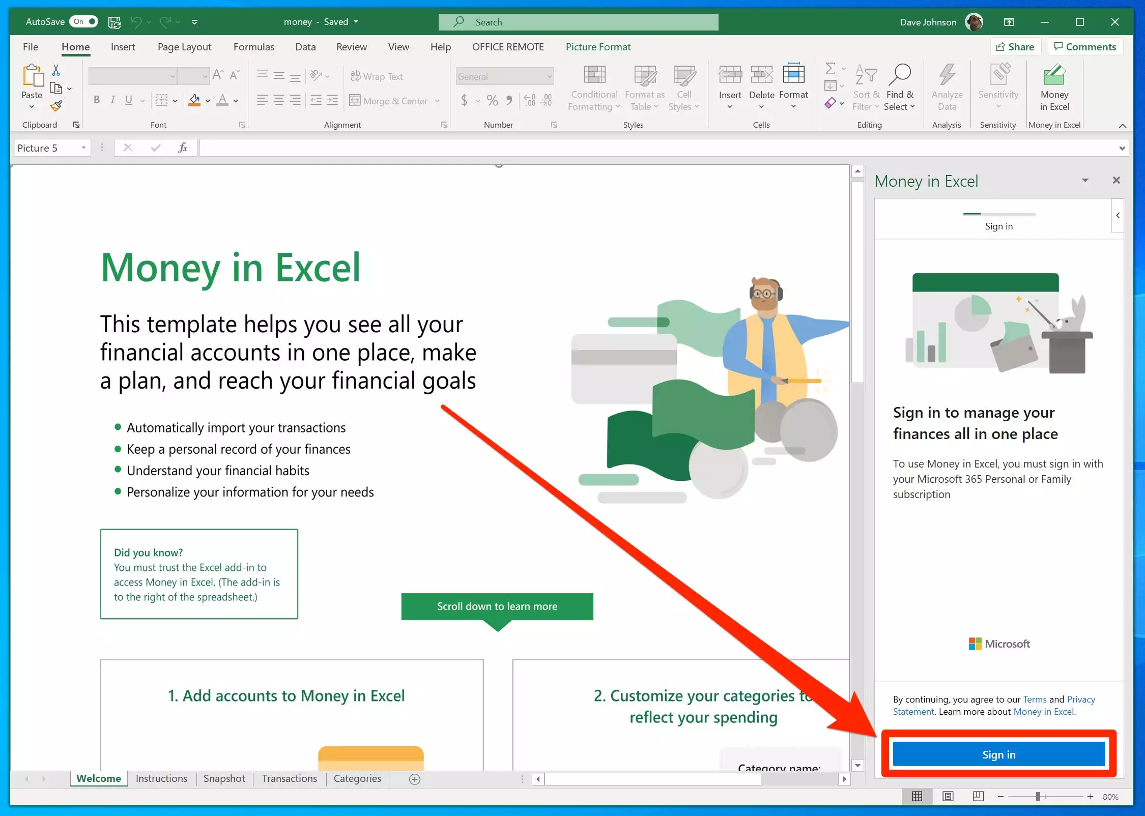1145x816 pixels.
Task: Toggle Middle Align vertical alignment
Action: [279, 76]
